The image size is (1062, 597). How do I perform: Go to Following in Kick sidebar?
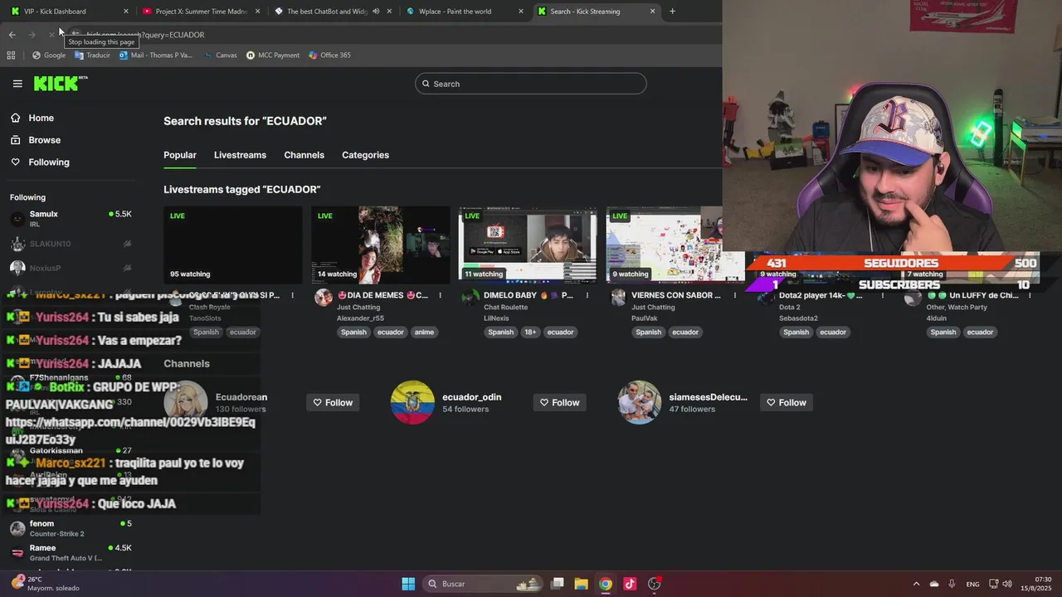pyautogui.click(x=40, y=163)
